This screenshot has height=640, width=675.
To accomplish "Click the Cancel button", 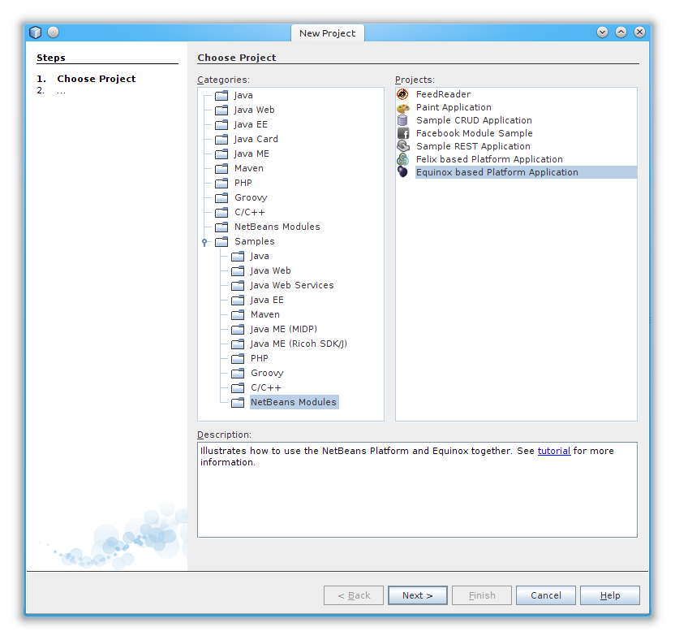I will point(546,595).
